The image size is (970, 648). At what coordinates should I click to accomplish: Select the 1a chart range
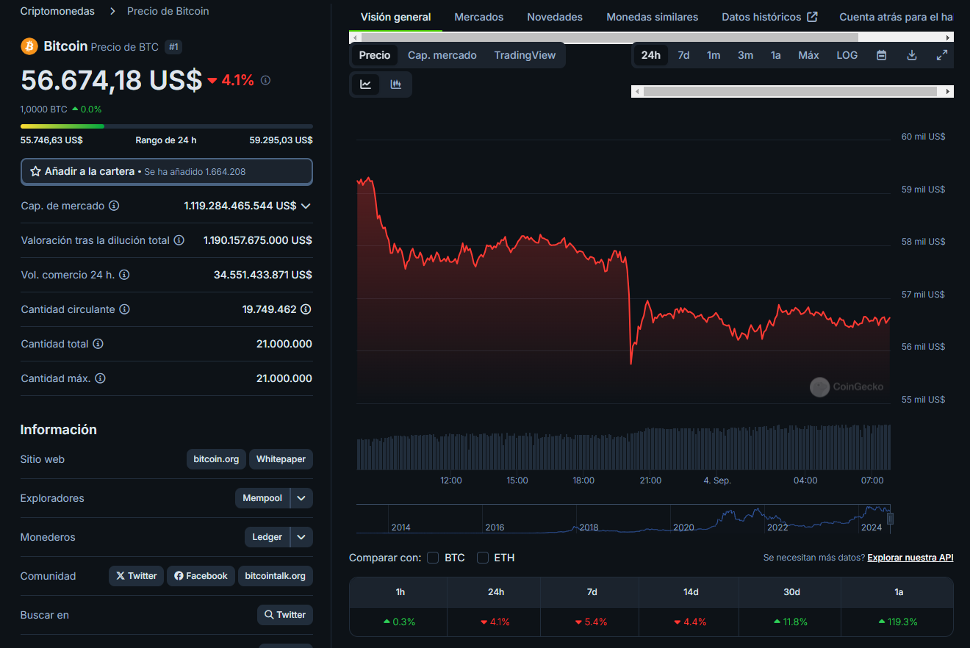tap(775, 55)
